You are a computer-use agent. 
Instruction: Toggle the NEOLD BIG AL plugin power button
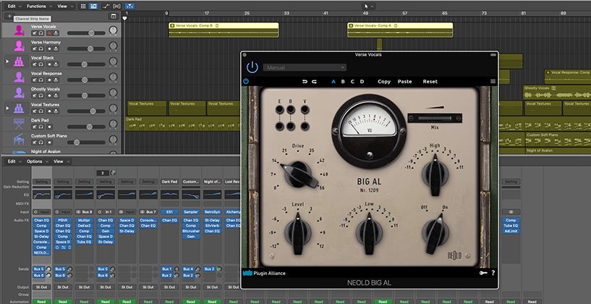[x=252, y=67]
